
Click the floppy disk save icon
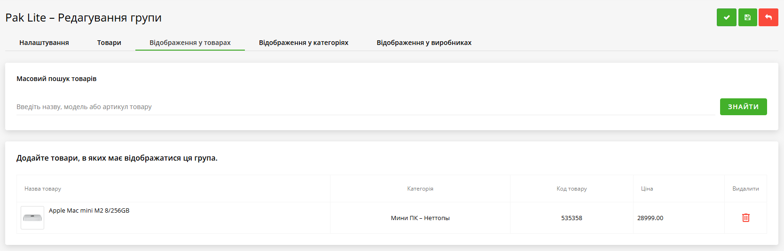[747, 17]
